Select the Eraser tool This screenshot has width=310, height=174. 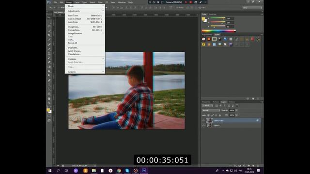pos(49,62)
